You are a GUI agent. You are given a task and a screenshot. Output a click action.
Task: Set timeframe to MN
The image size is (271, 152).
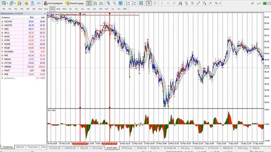[125, 9]
